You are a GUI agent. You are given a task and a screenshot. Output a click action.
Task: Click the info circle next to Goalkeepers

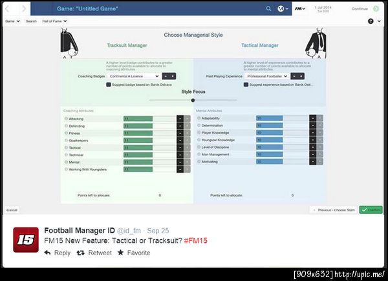click(66, 140)
